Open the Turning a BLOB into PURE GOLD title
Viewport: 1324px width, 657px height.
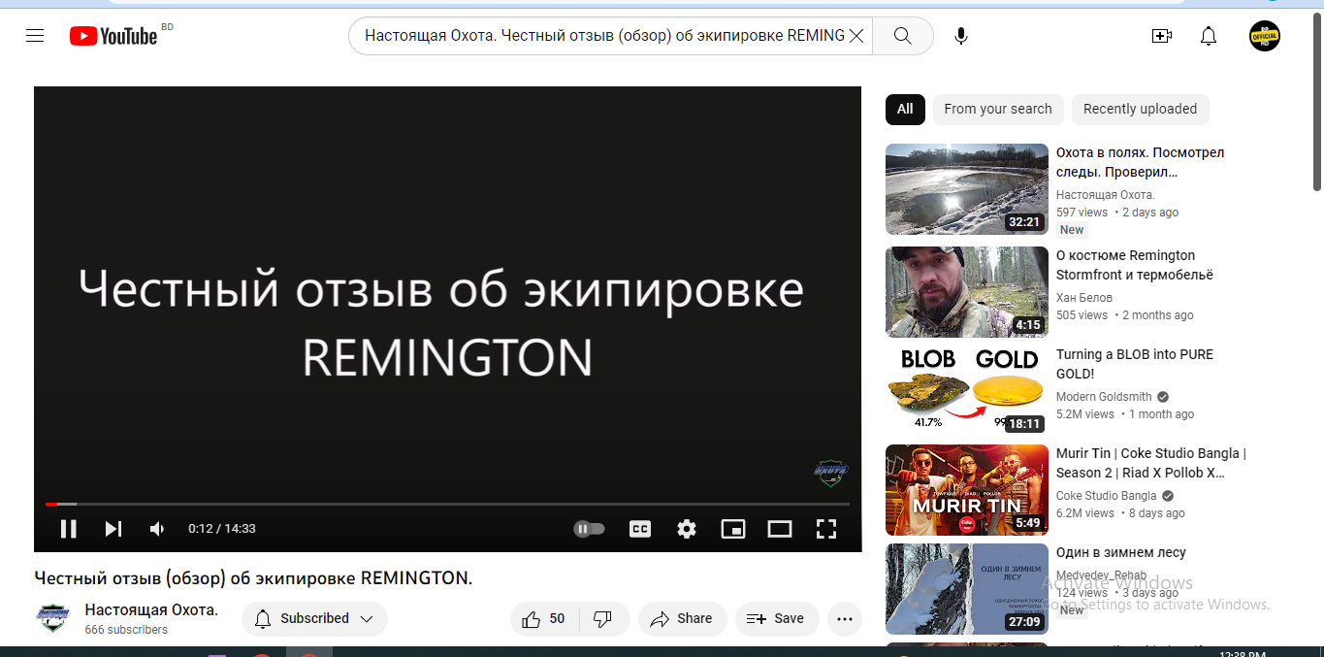[1134, 364]
